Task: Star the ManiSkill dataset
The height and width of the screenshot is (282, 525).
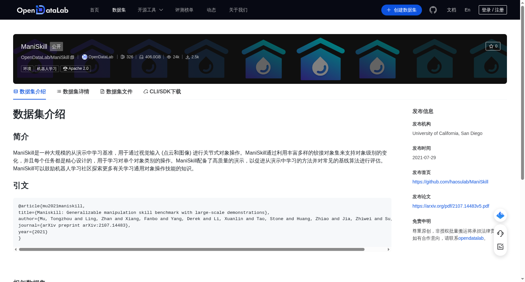Action: pyautogui.click(x=493, y=46)
